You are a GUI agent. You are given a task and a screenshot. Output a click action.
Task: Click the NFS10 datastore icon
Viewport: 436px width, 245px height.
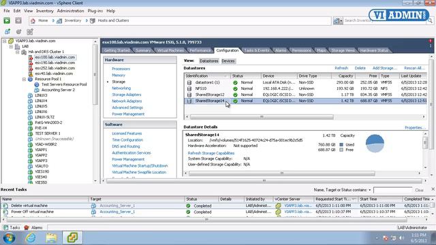(189, 88)
